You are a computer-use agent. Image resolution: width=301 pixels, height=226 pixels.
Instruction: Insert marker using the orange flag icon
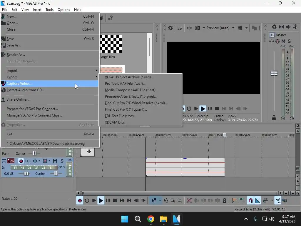click(x=234, y=201)
